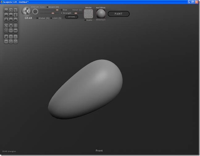The image size is (200, 156).
Task: Create a New Plane with the flat icon
Action: 6,42
